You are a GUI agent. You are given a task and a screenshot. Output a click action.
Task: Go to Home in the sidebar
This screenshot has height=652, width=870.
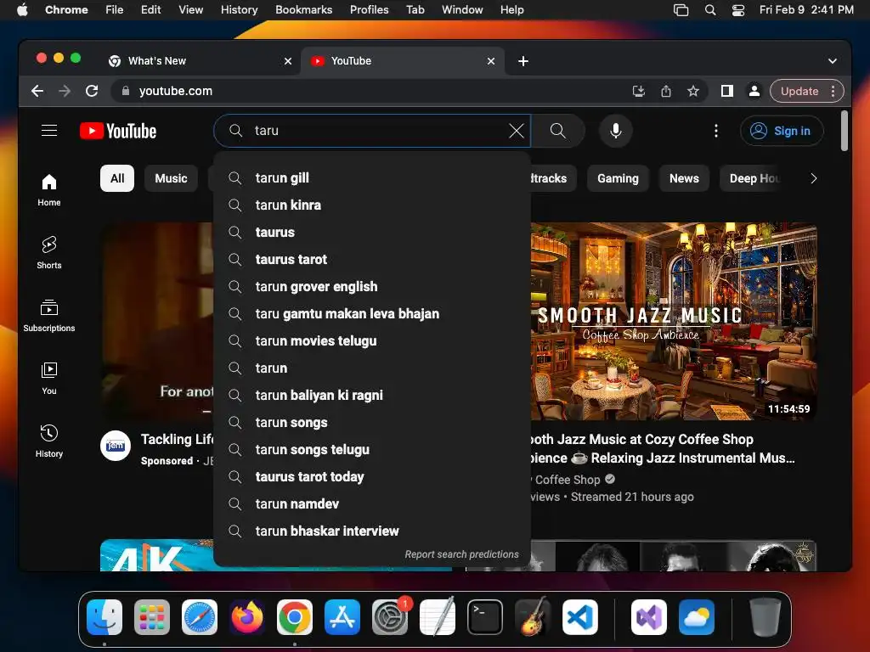pos(48,190)
